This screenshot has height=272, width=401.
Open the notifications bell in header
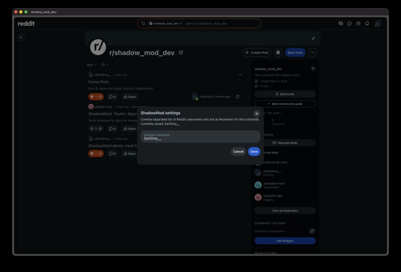click(367, 23)
